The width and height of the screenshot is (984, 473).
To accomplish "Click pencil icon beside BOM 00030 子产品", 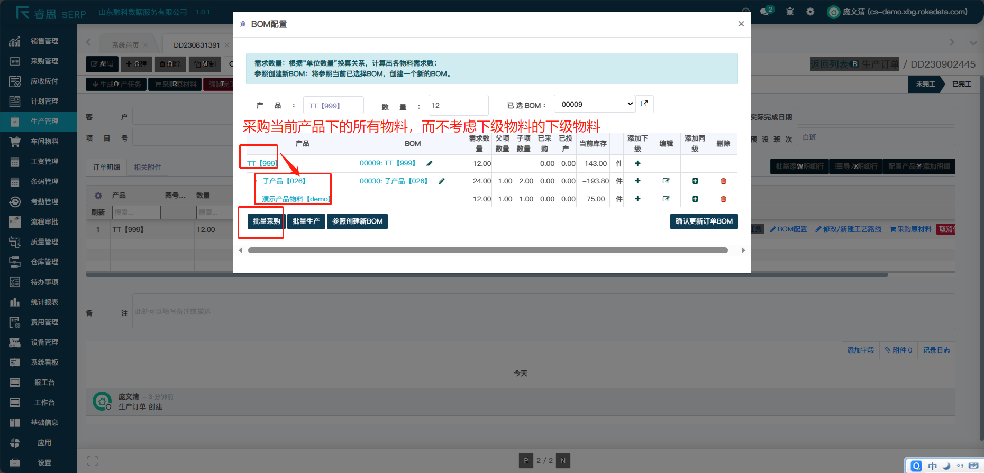I will 442,181.
